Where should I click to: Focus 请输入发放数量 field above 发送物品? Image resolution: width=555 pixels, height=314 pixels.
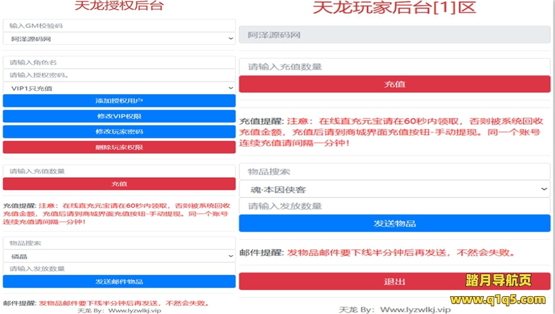click(x=395, y=206)
